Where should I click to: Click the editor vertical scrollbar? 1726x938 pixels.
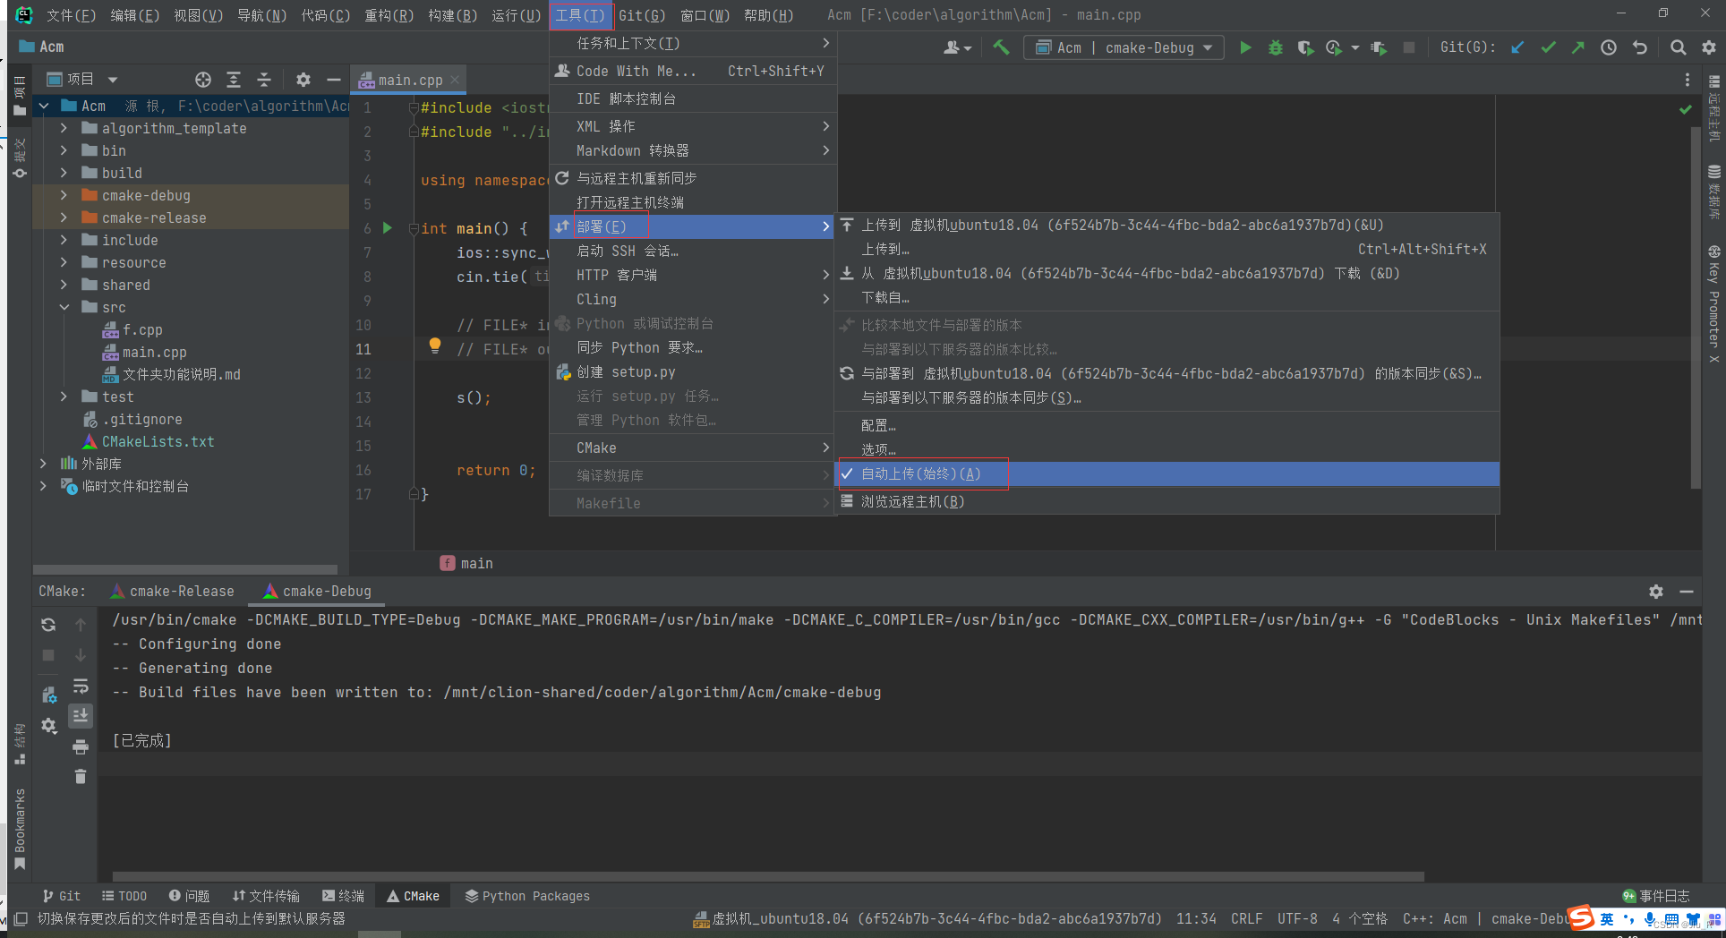[x=1695, y=309]
